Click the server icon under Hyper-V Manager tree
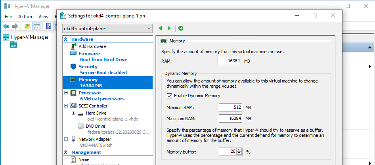The image size is (375, 165). click(13, 44)
